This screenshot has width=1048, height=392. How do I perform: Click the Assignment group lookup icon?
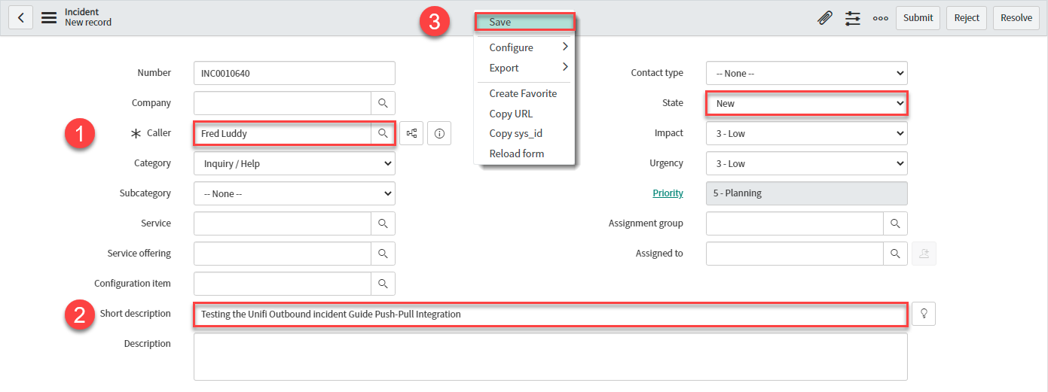pos(895,223)
